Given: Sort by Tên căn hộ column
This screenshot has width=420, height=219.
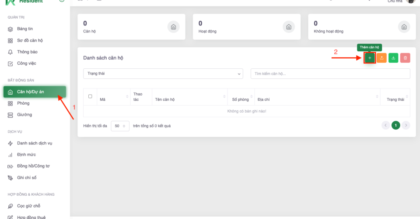Looking at the screenshot, I should 189,100.
